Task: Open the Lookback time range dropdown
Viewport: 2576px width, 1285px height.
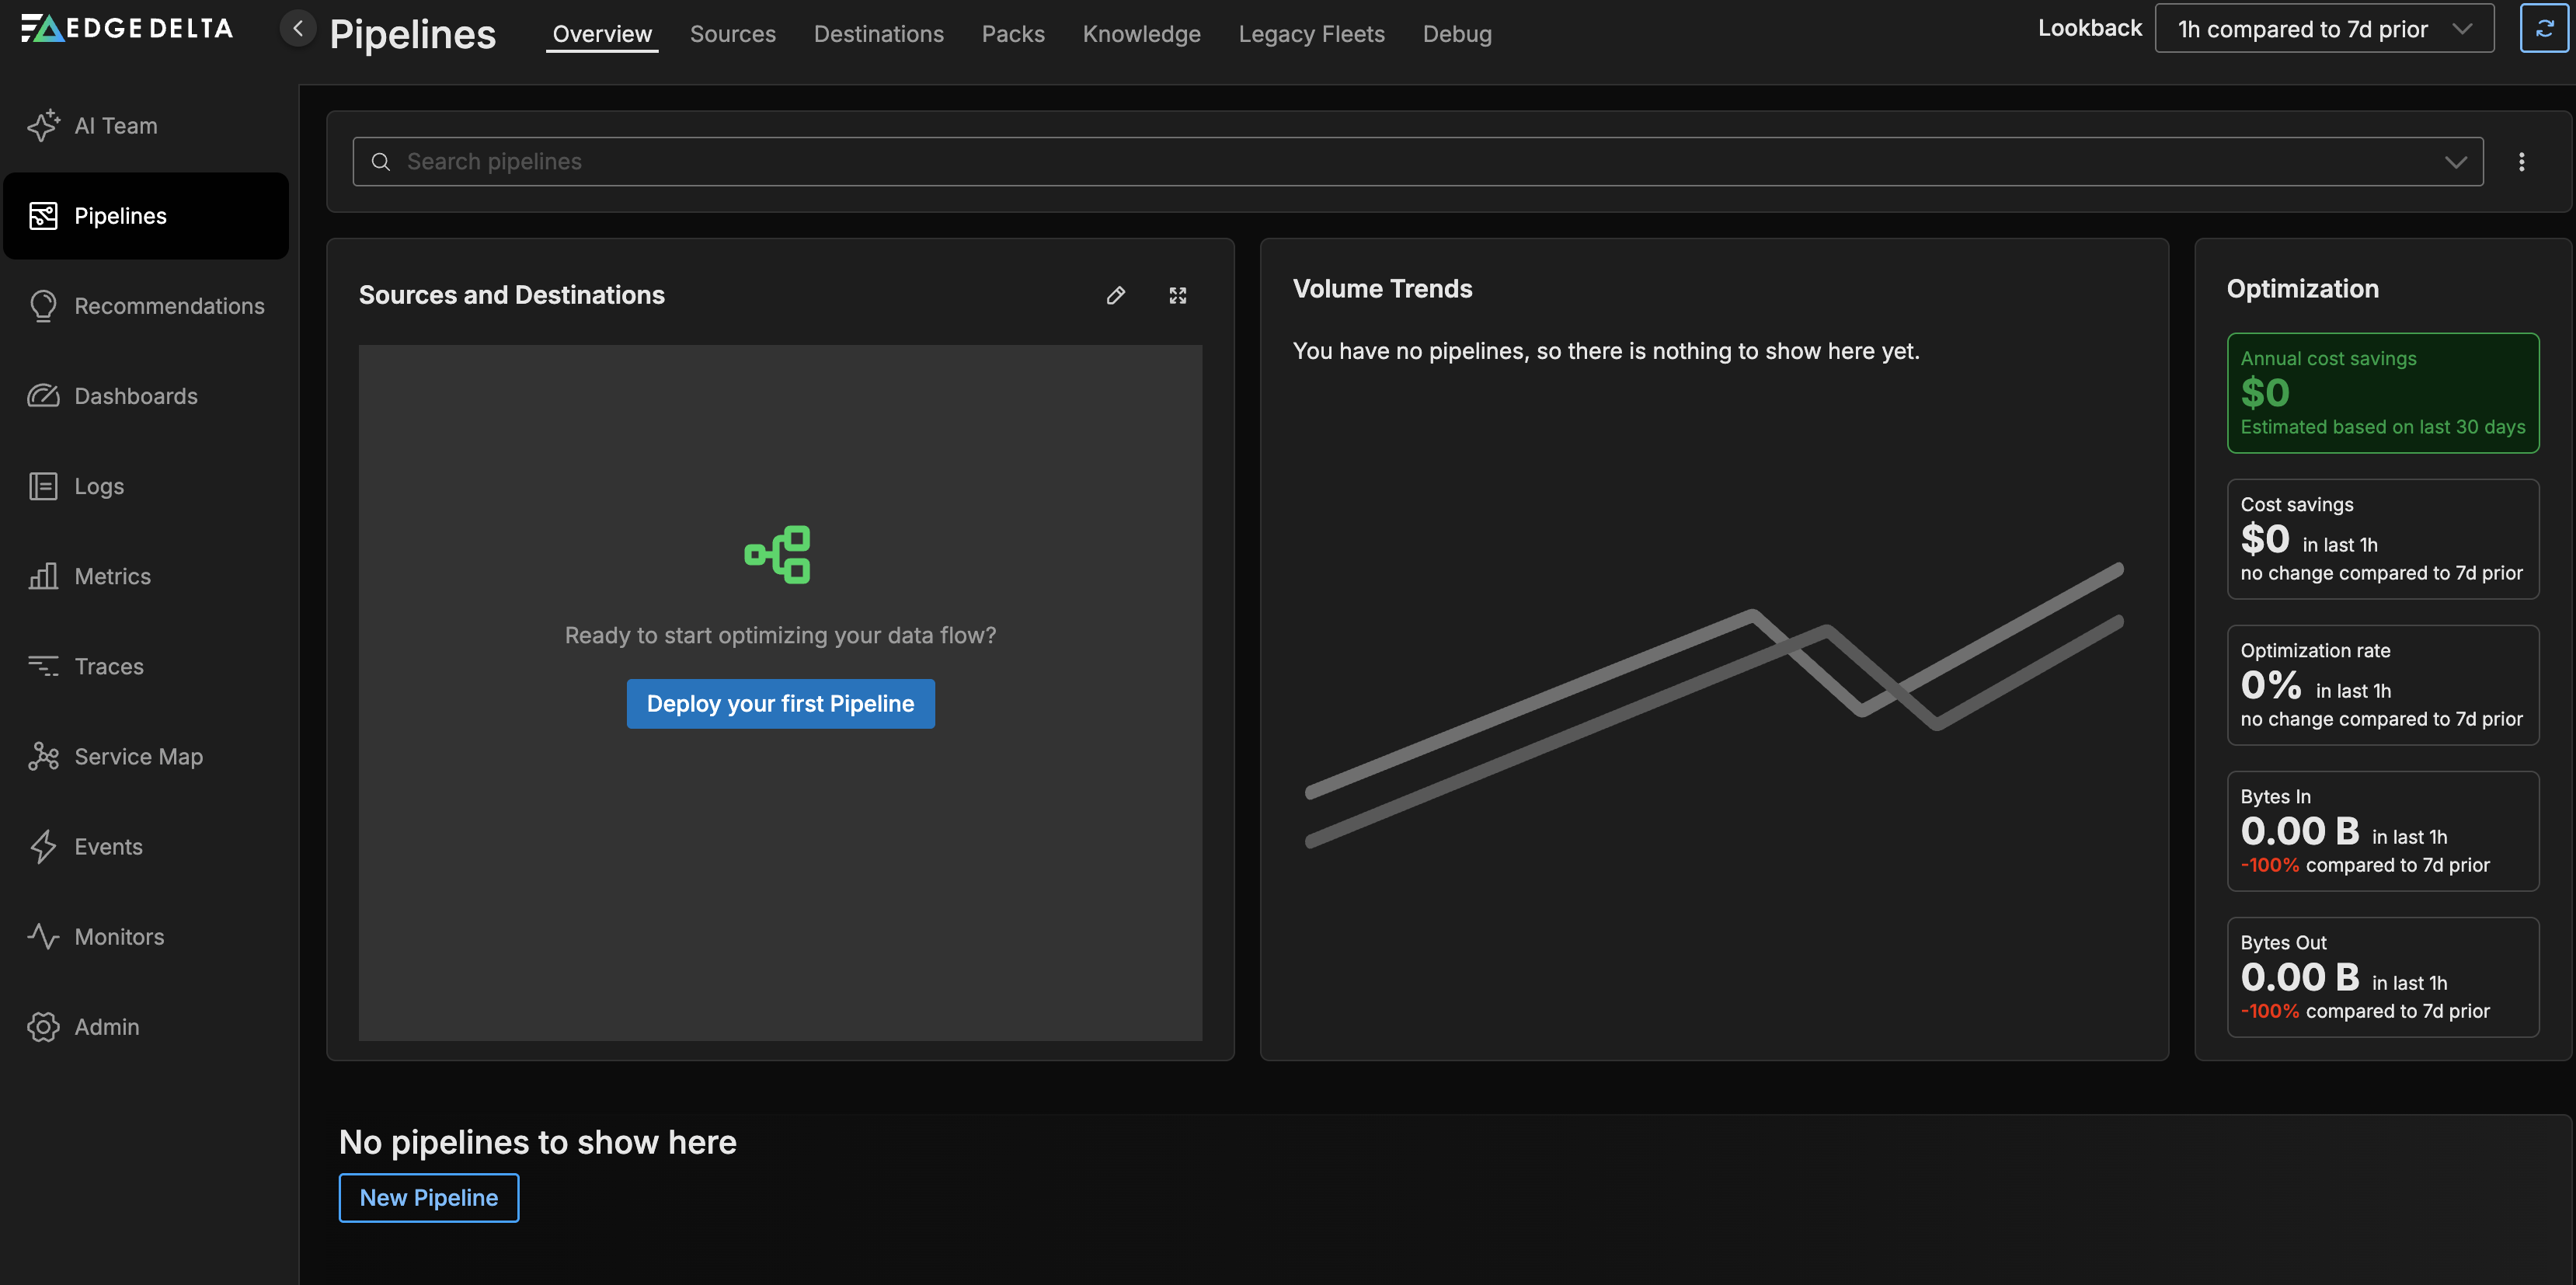Action: pyautogui.click(x=2323, y=29)
